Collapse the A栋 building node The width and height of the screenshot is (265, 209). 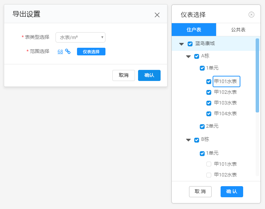188,56
